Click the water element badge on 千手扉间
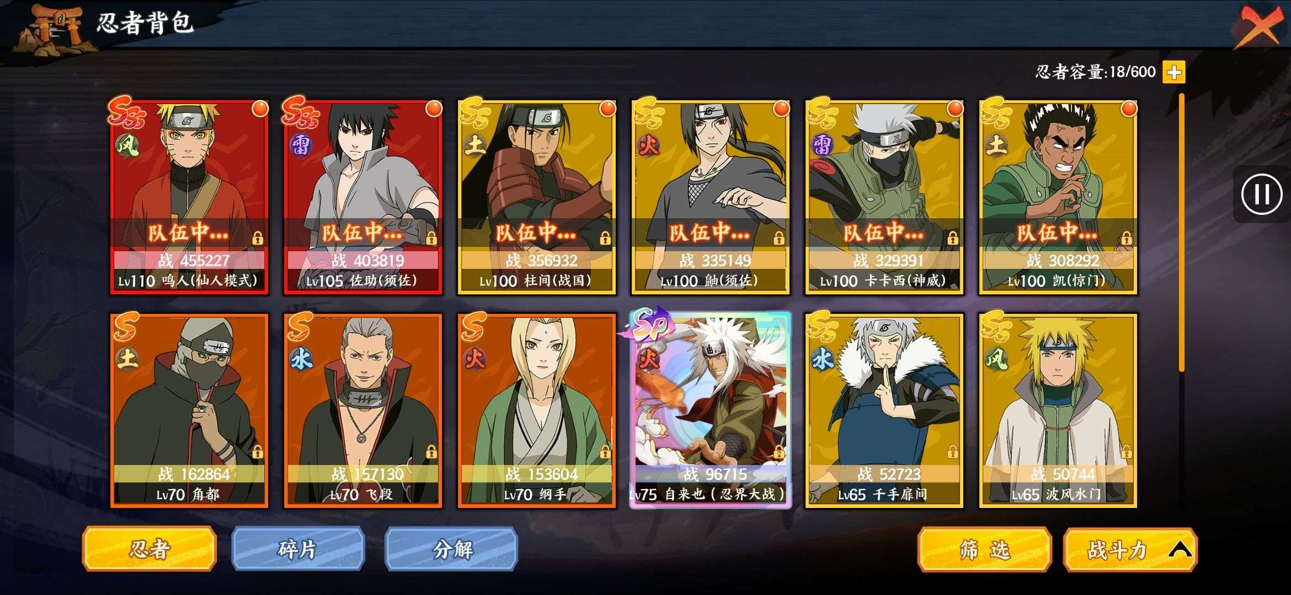Image resolution: width=1291 pixels, height=595 pixels. [822, 360]
